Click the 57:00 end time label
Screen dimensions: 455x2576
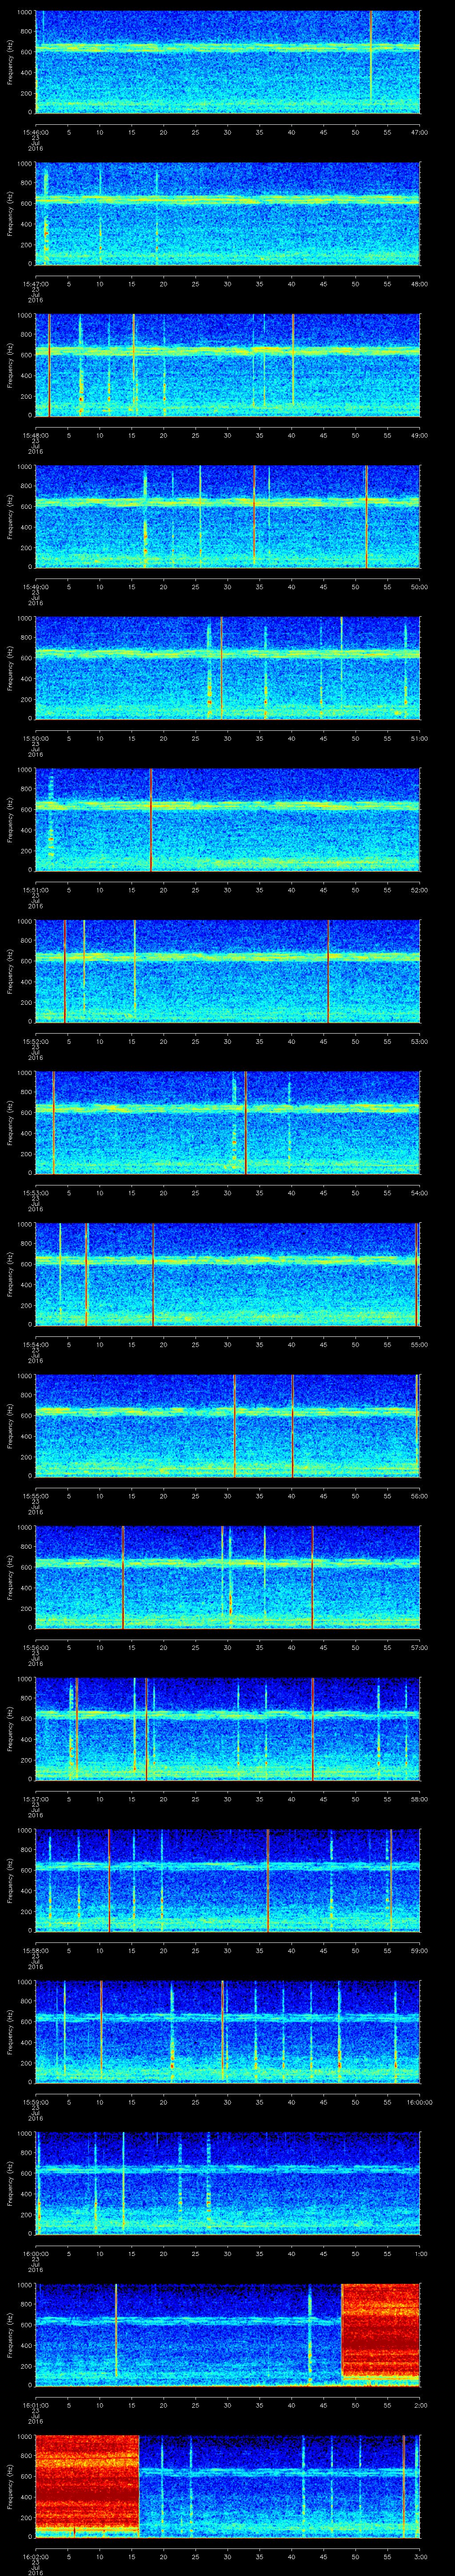(419, 1647)
